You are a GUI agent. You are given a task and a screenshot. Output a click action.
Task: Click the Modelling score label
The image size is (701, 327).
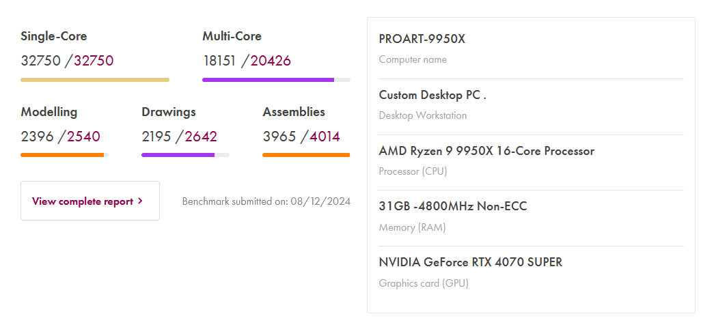tap(49, 112)
